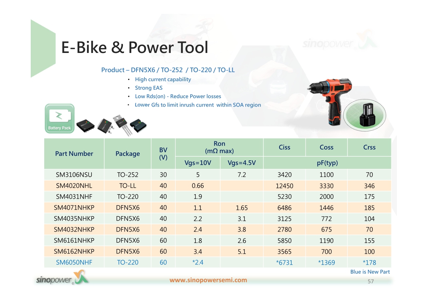Click the *2.4 Ron value

[198, 263]
